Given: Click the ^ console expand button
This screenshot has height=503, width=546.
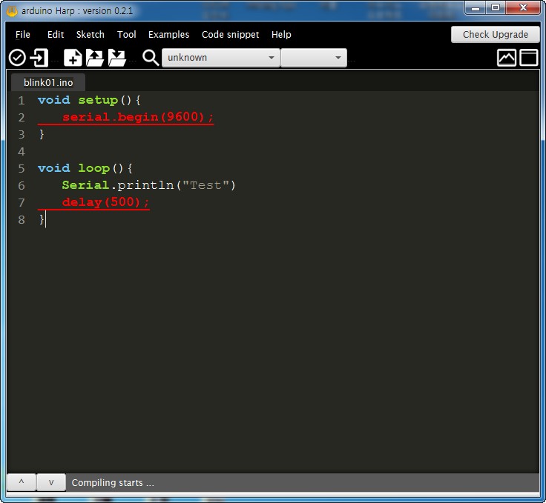Looking at the screenshot, I should click(22, 482).
